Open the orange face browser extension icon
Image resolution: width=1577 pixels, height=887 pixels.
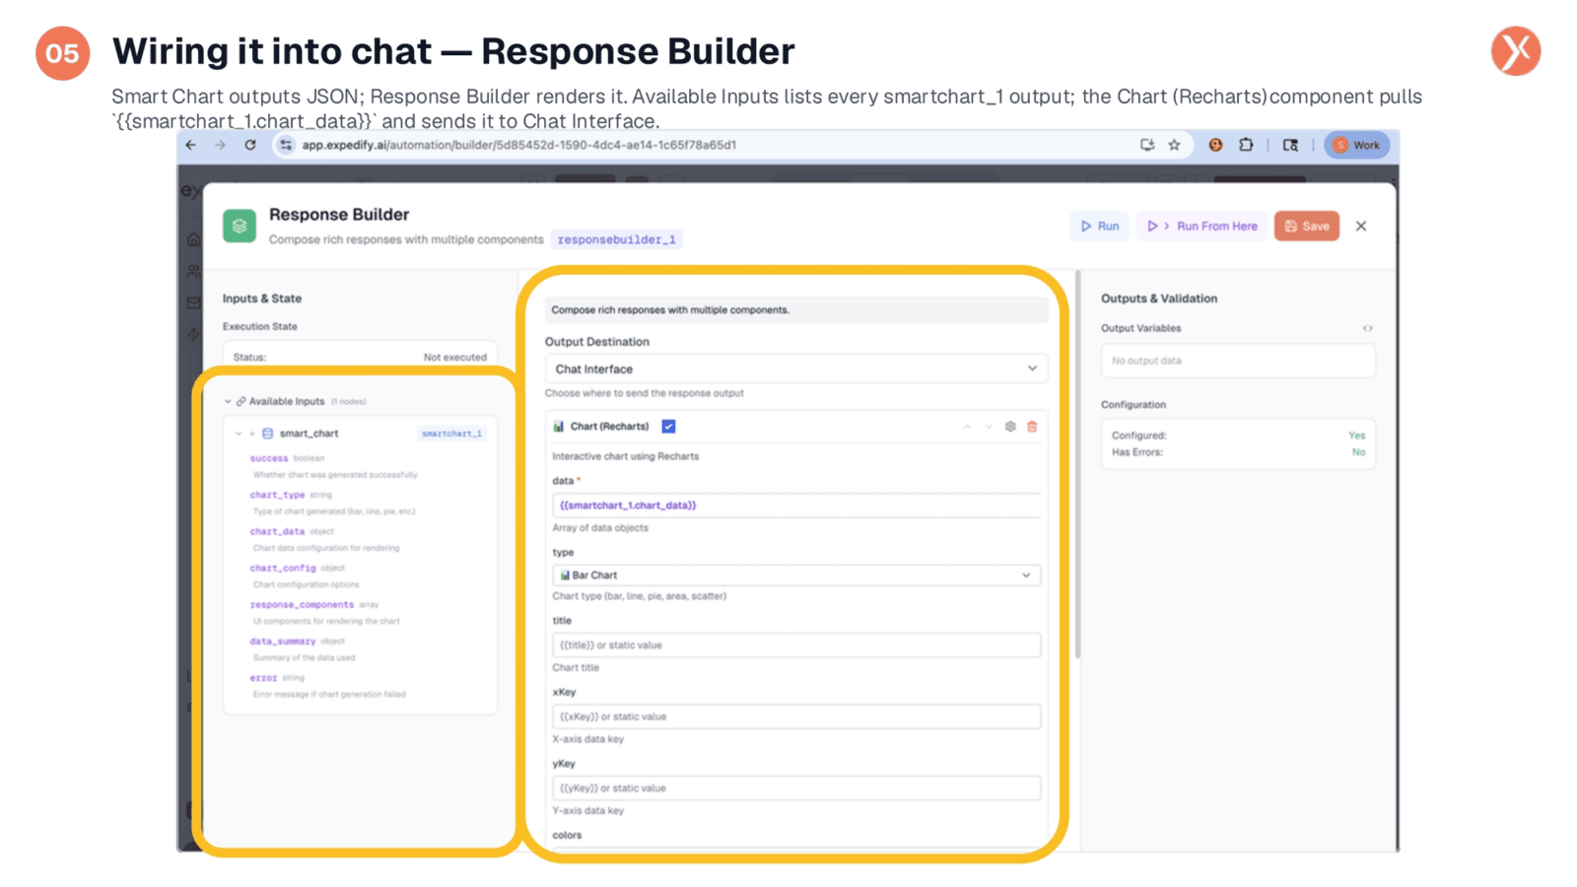[1215, 145]
